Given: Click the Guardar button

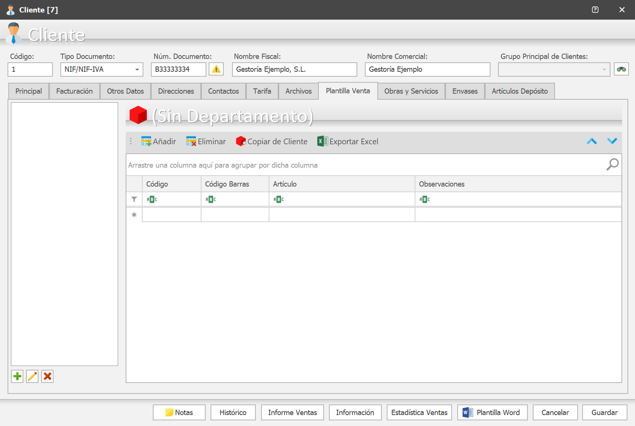Looking at the screenshot, I should pyautogui.click(x=604, y=412).
